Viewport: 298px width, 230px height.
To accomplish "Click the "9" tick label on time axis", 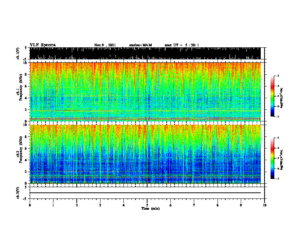I will pos(241,205).
